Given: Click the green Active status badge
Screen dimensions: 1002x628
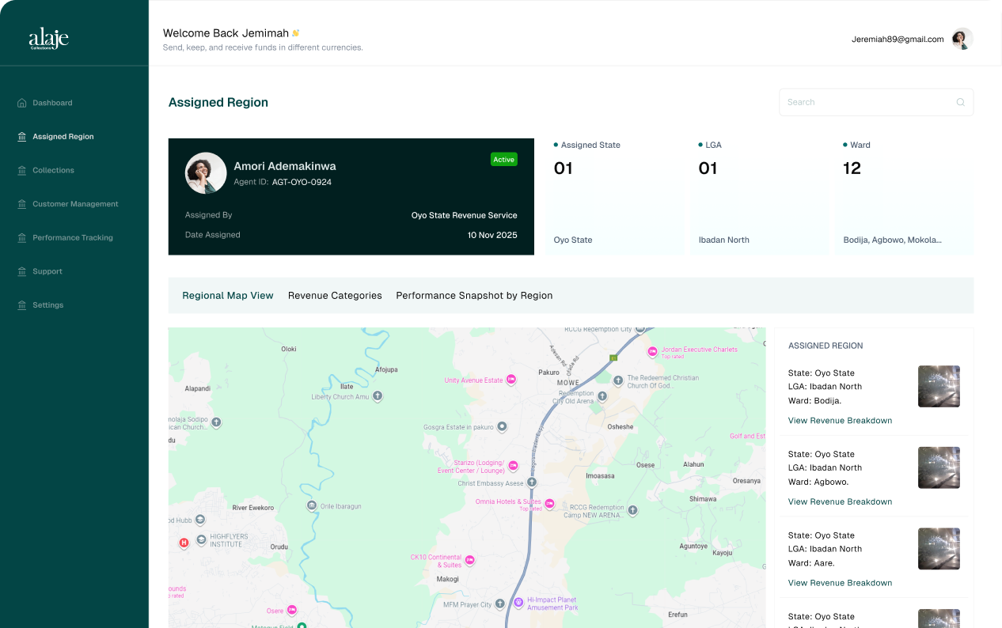Looking at the screenshot, I should (x=503, y=160).
